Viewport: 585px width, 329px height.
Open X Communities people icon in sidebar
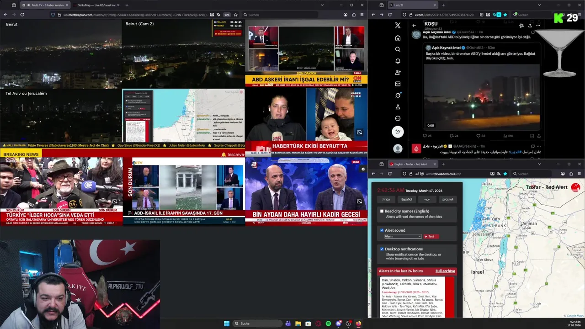[398, 72]
